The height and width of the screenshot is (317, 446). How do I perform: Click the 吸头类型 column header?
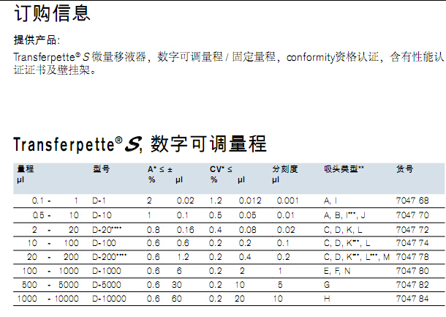pyautogui.click(x=344, y=169)
